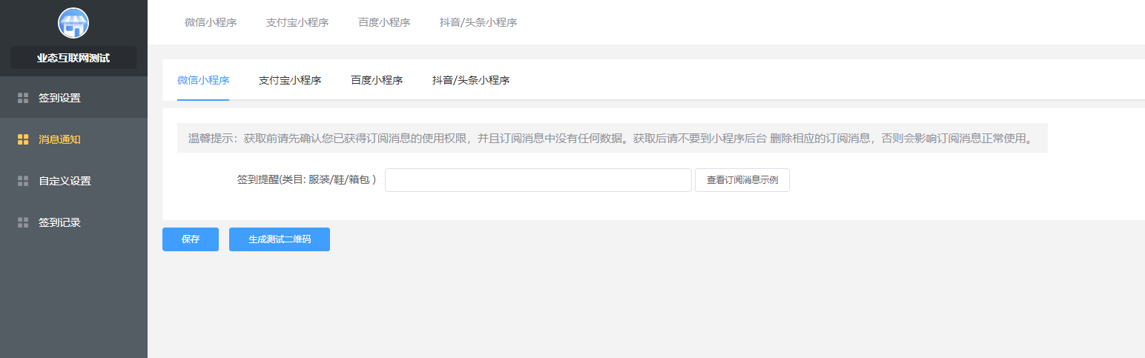Click 查看订阅消息示例 button
The width and height of the screenshot is (1145, 358).
(x=742, y=180)
